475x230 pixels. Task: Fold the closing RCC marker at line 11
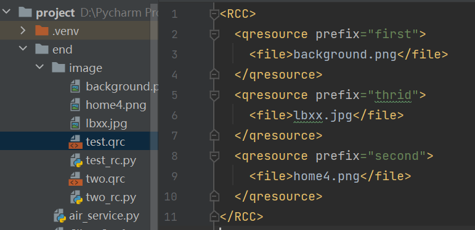coord(214,216)
